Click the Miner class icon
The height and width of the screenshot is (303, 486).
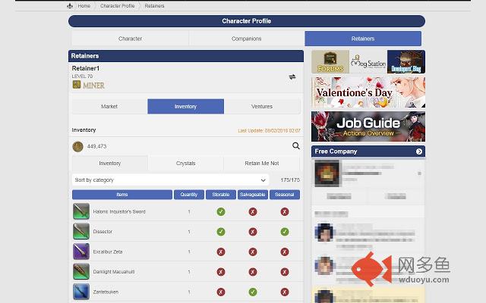pos(77,84)
